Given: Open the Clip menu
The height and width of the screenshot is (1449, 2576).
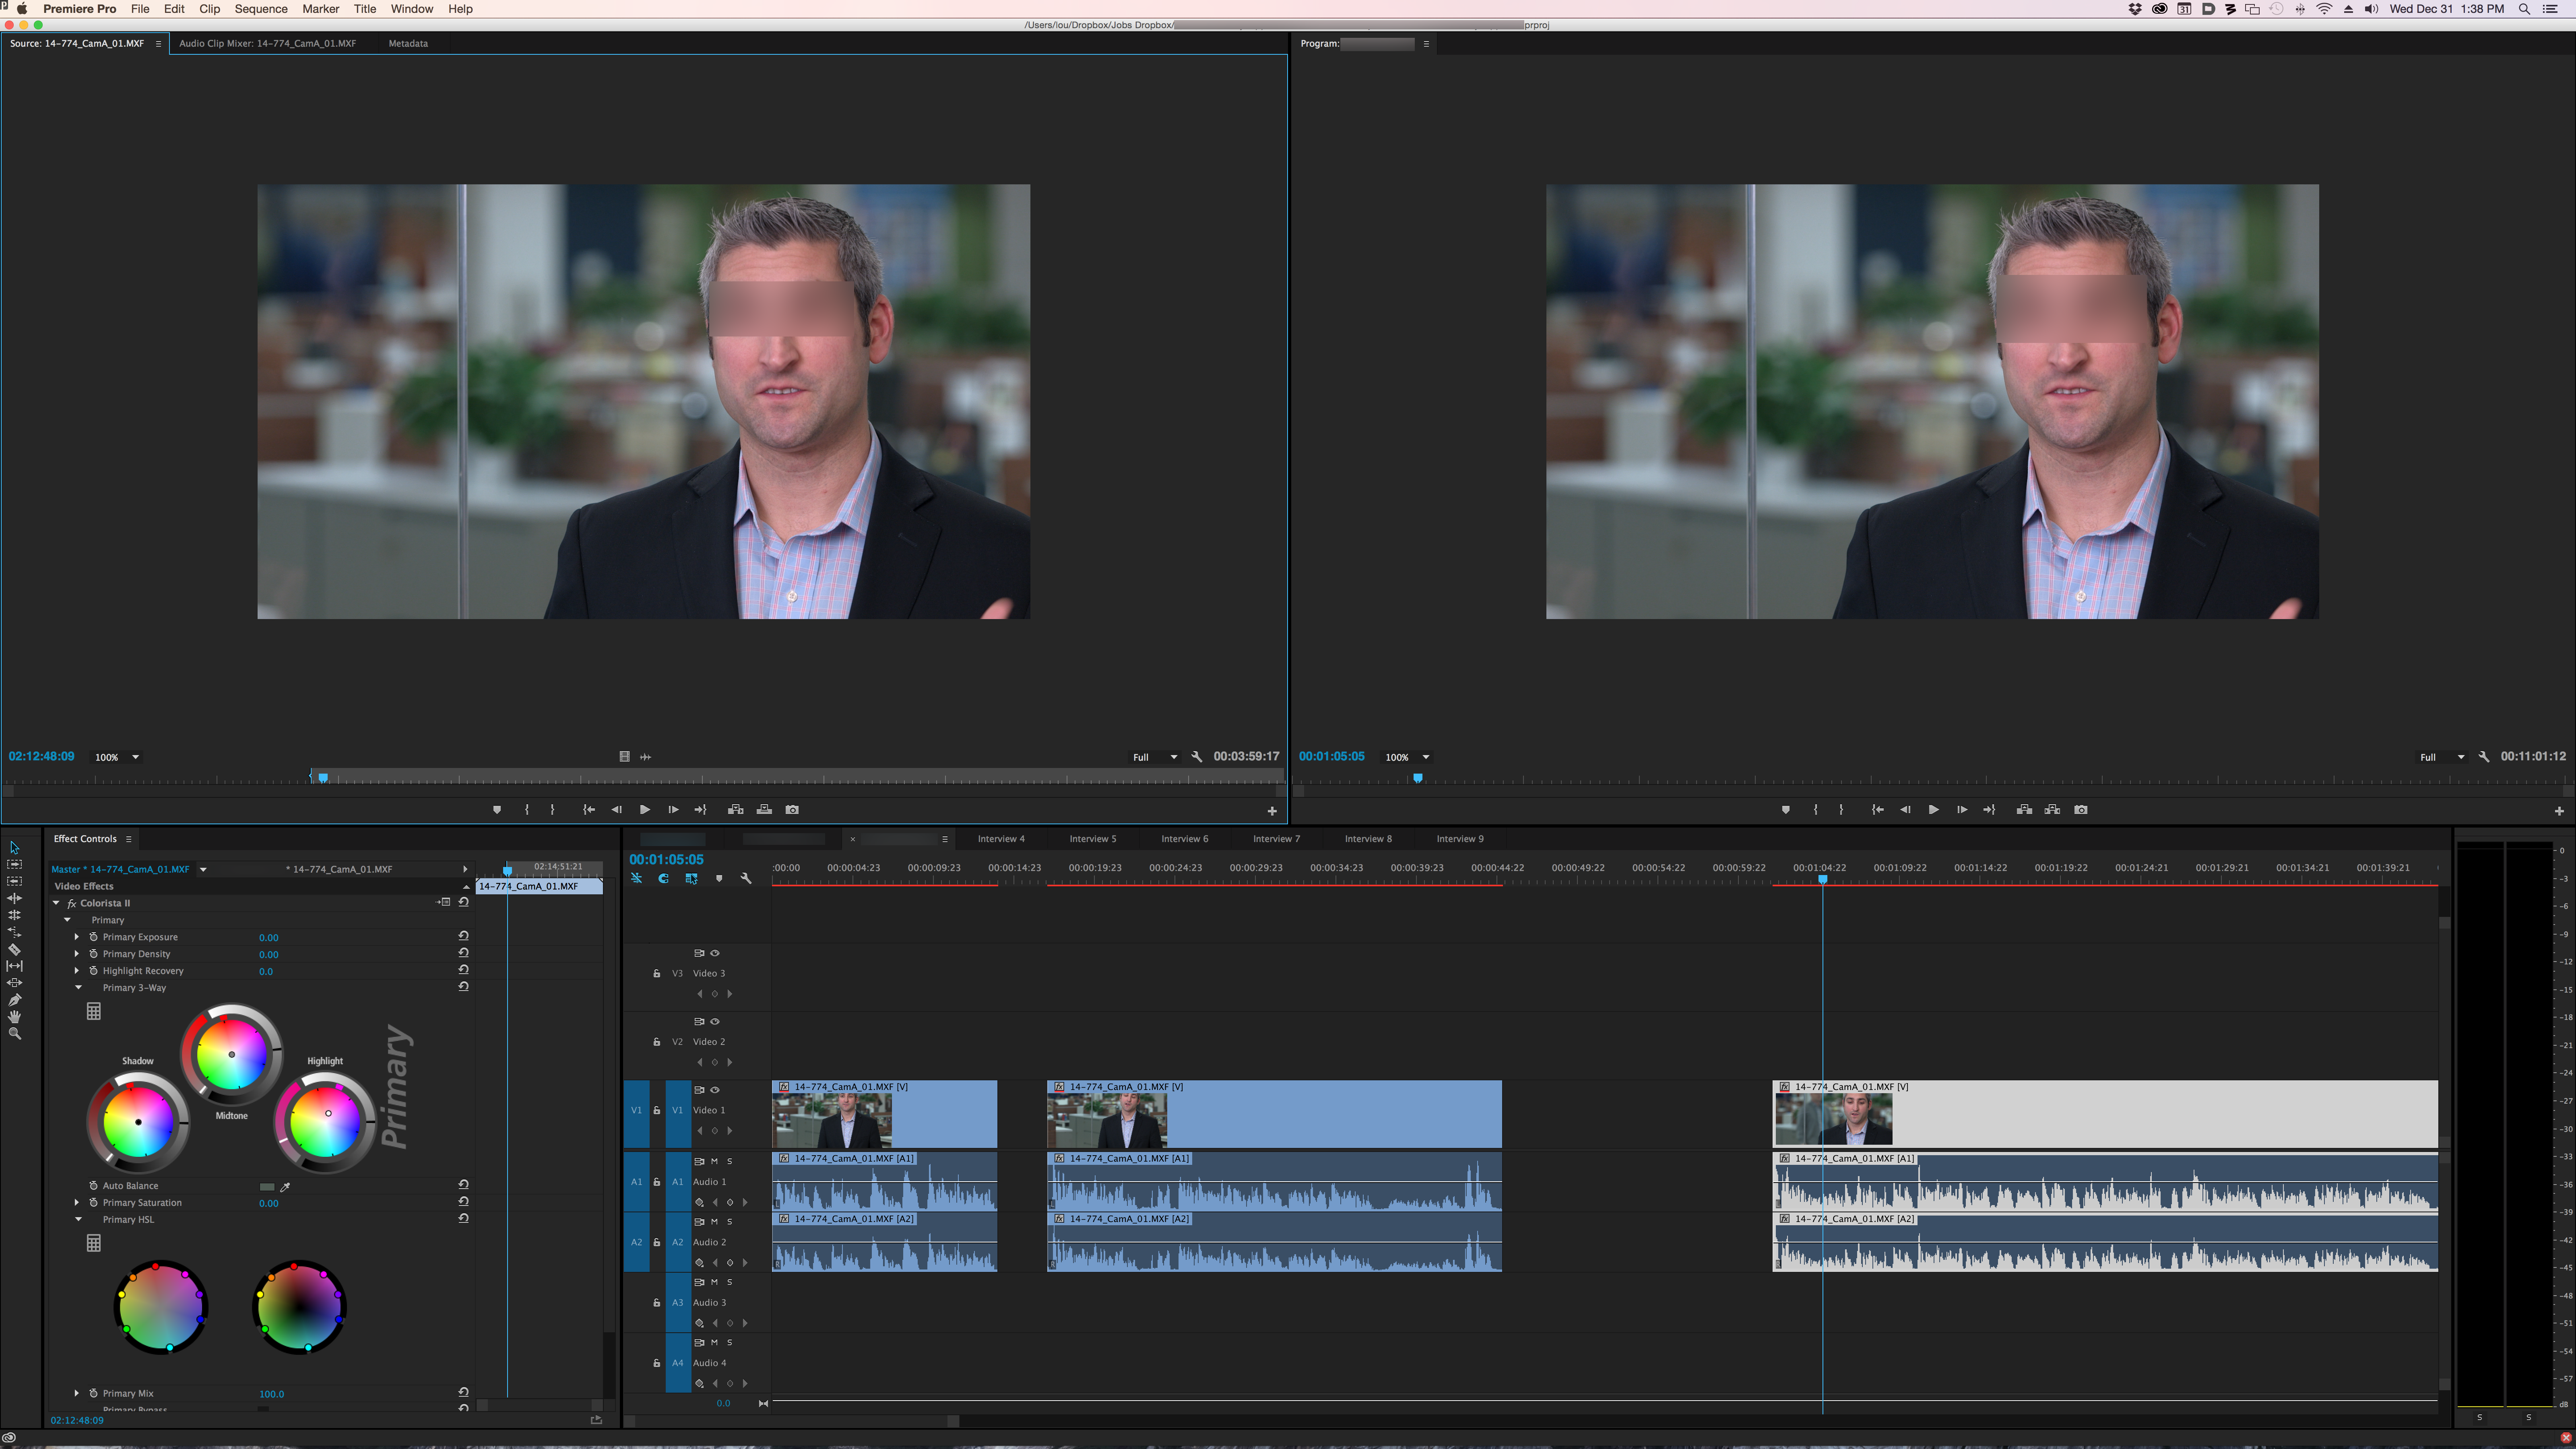Looking at the screenshot, I should (x=209, y=9).
